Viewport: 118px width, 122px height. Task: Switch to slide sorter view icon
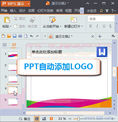click(x=44, y=119)
